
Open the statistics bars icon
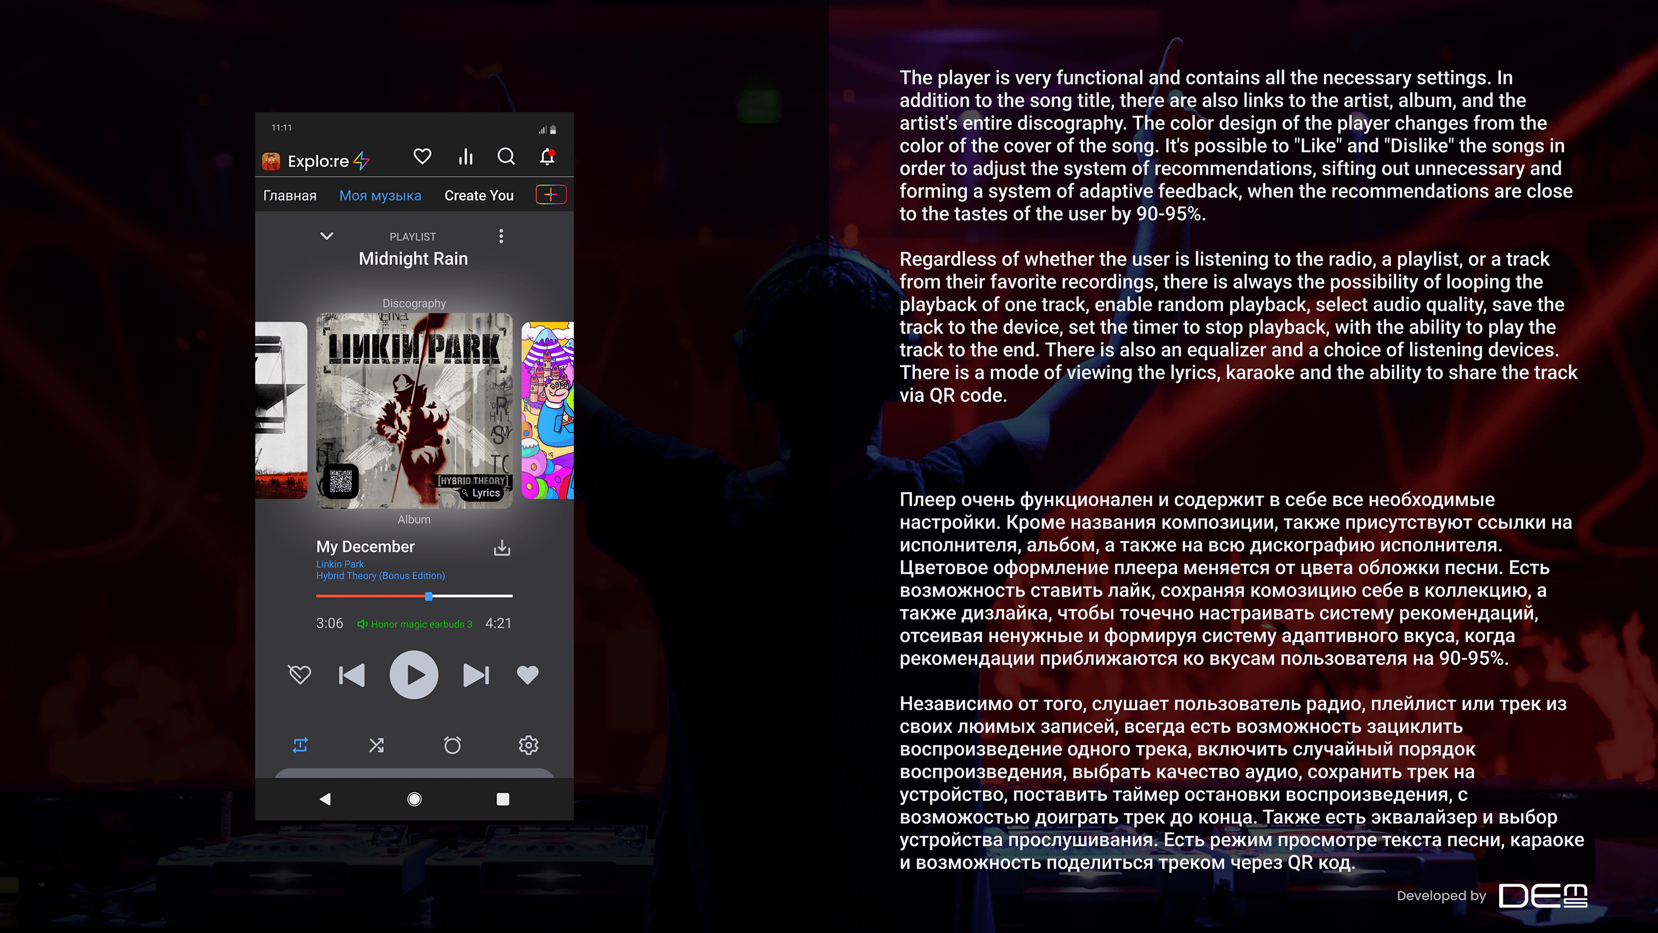(x=465, y=156)
